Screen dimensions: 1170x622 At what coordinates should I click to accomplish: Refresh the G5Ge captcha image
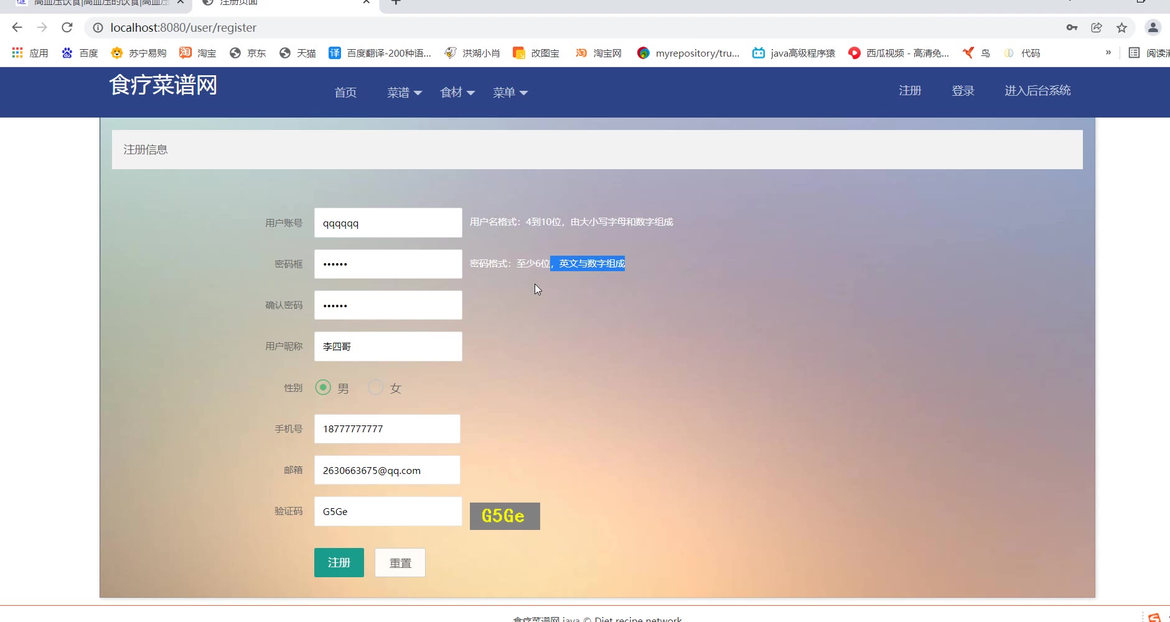coord(505,516)
